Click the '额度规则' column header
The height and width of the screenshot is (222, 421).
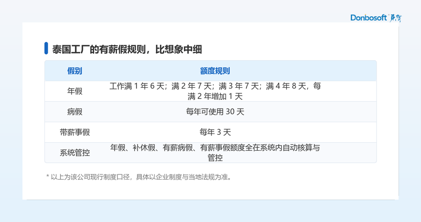coord(215,71)
